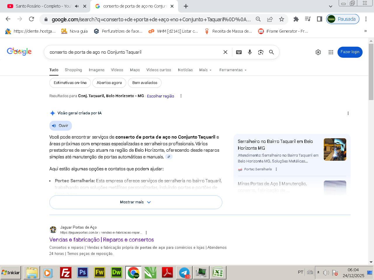Open the Google apps grid
This screenshot has height=280, width=374.
coord(331,52)
